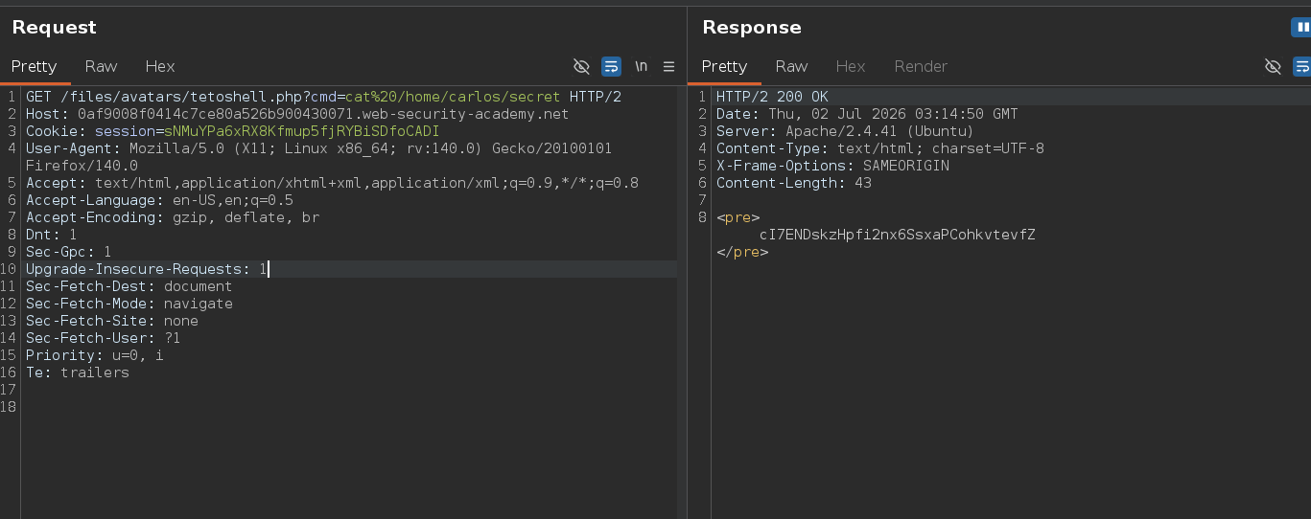Click the Accept header line

click(332, 183)
